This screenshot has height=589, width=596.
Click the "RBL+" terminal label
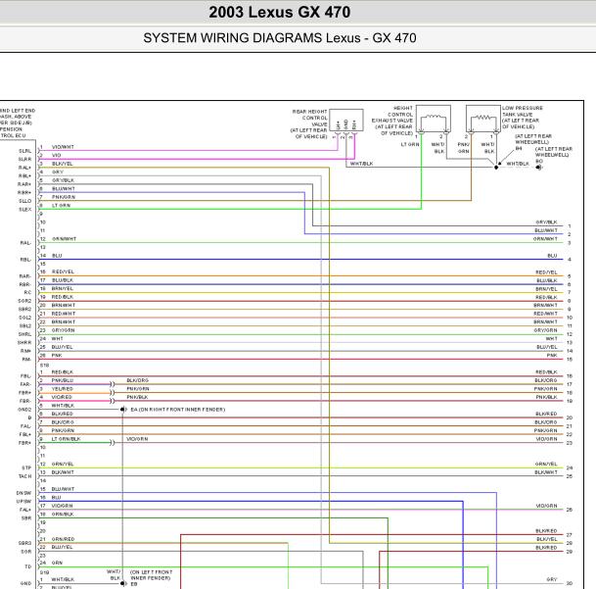click(x=24, y=175)
